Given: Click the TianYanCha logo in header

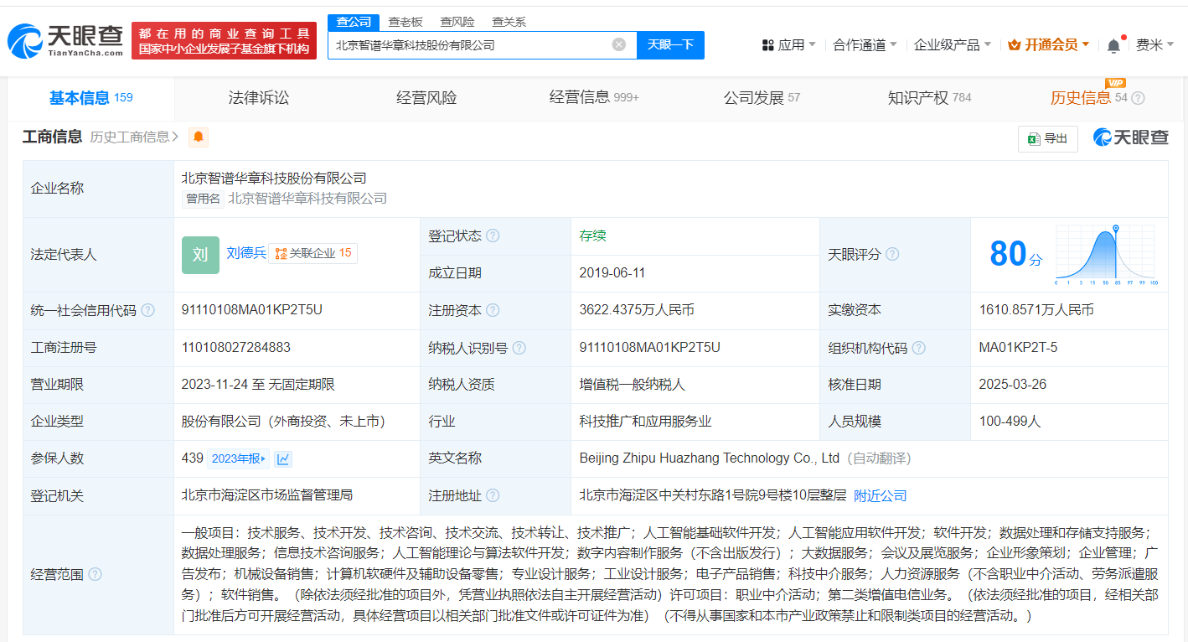Looking at the screenshot, I should [x=65, y=40].
